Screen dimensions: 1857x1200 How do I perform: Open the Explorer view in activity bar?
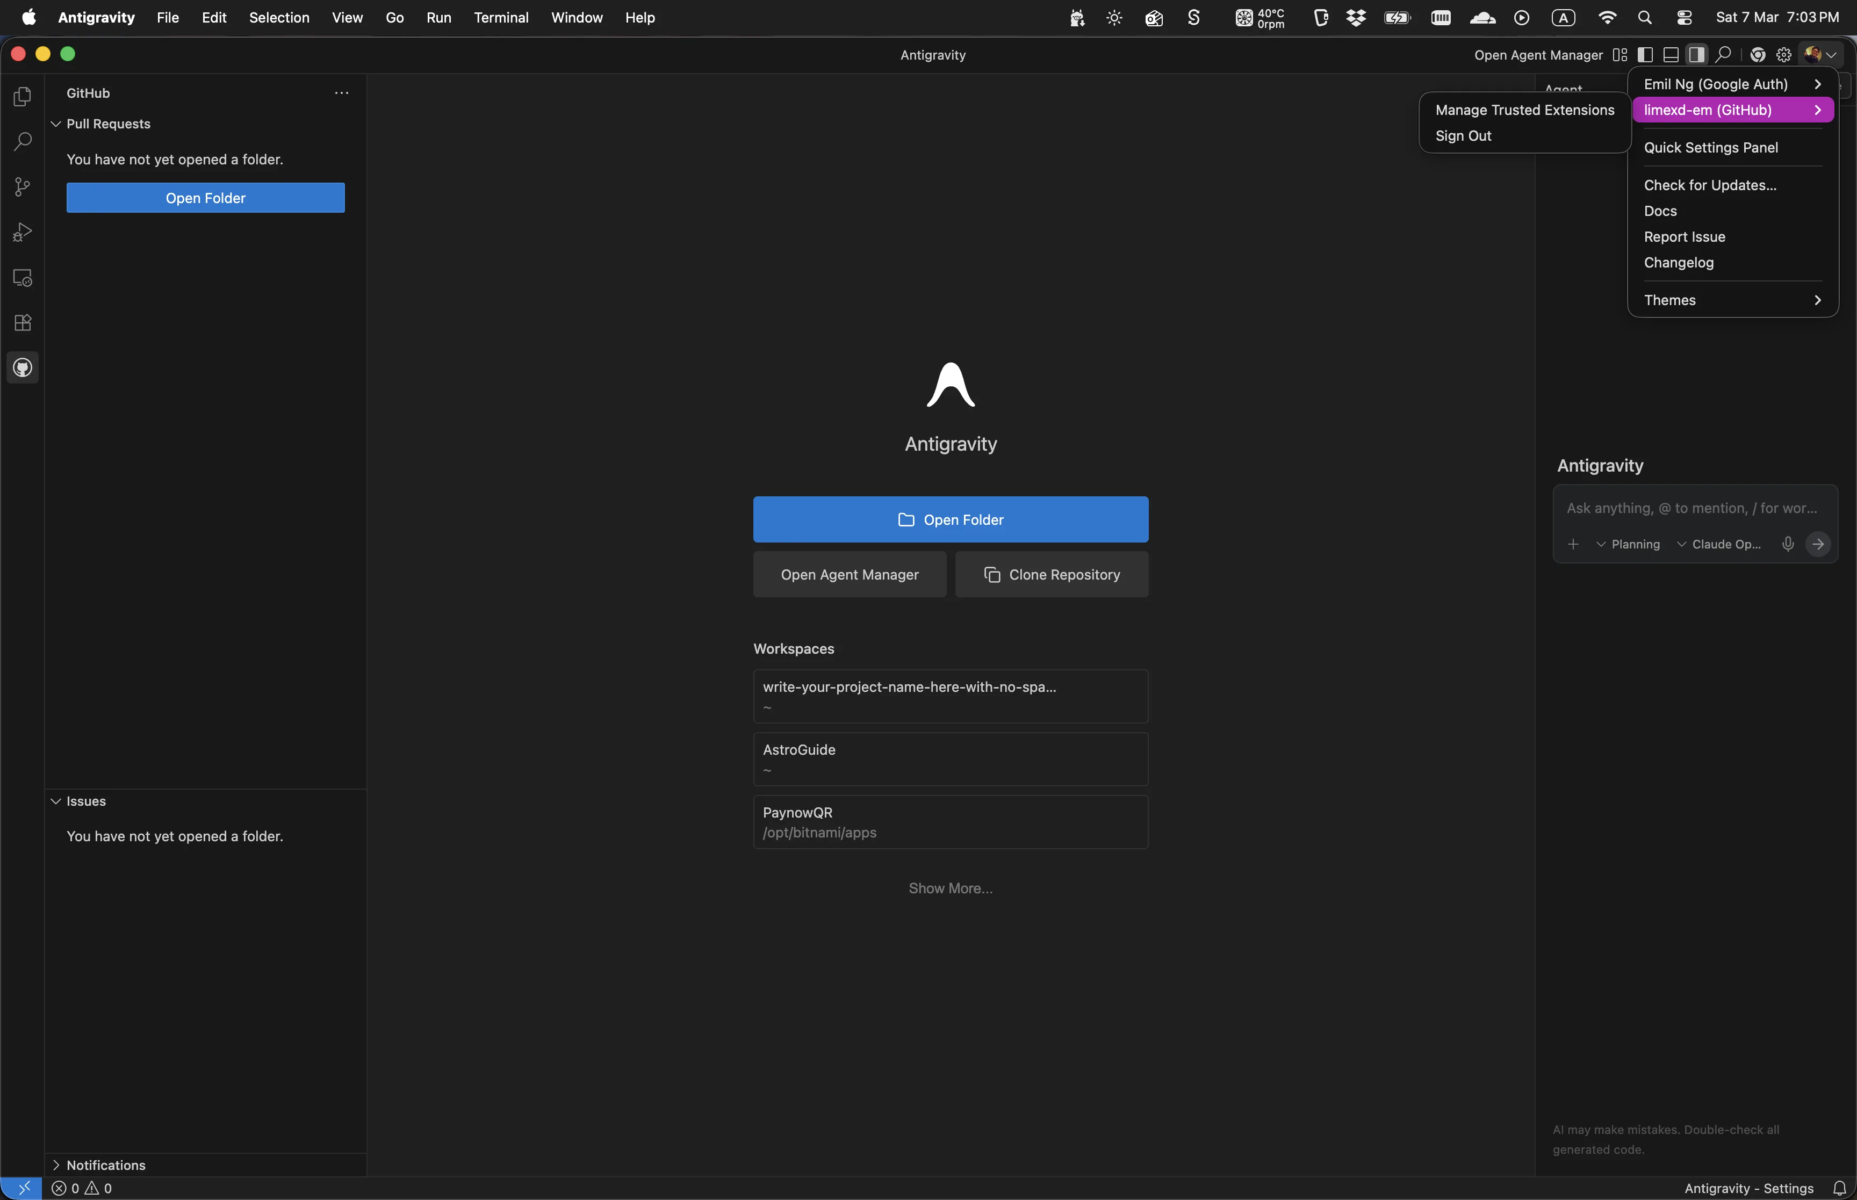[x=23, y=97]
